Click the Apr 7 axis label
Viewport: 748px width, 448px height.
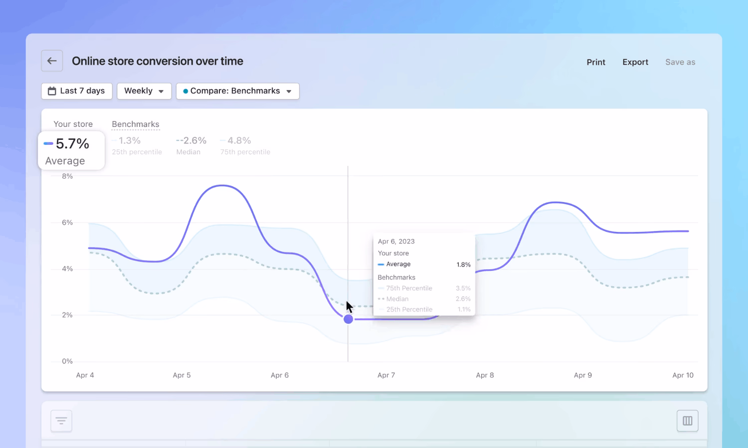pyautogui.click(x=386, y=375)
